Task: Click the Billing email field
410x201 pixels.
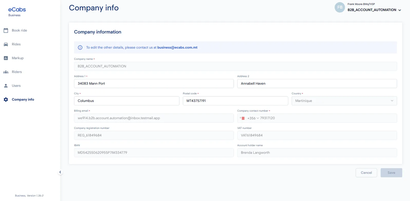Action: coord(154,118)
